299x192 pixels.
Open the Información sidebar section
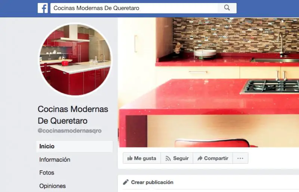55,160
